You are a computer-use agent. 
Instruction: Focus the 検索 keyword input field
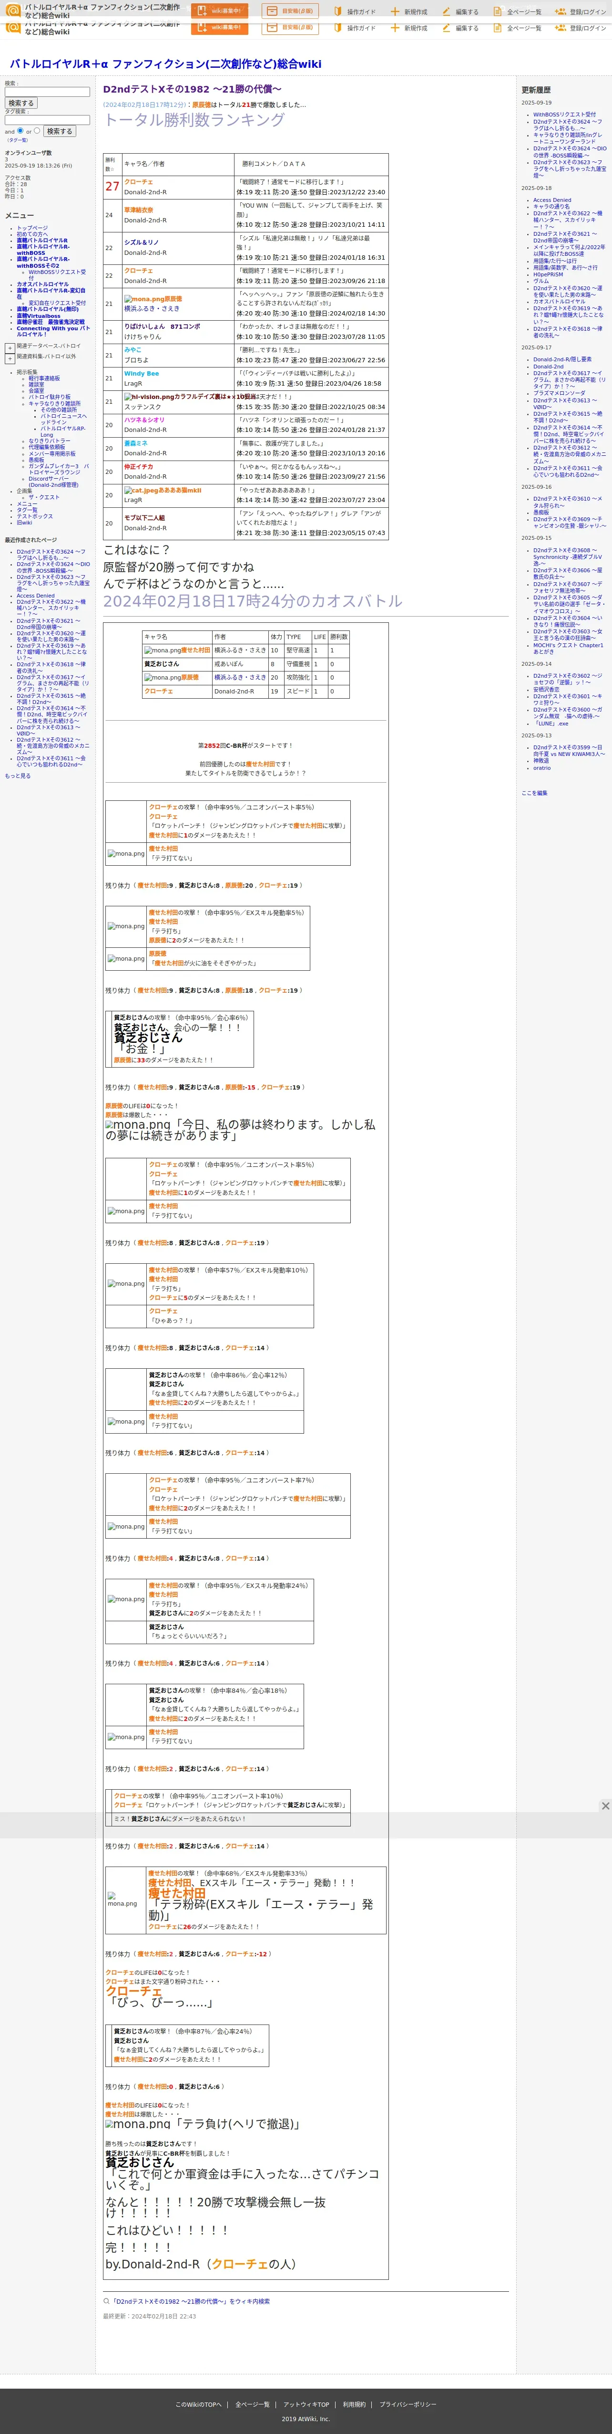47,92
